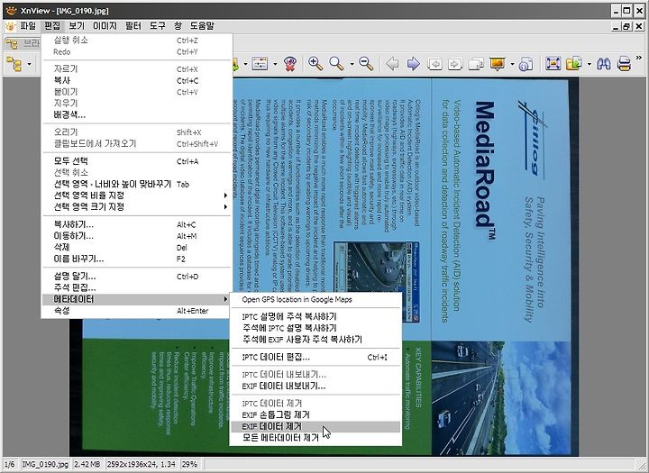Choose 복사하기... menu entry
649x473 pixels.
coord(137,224)
